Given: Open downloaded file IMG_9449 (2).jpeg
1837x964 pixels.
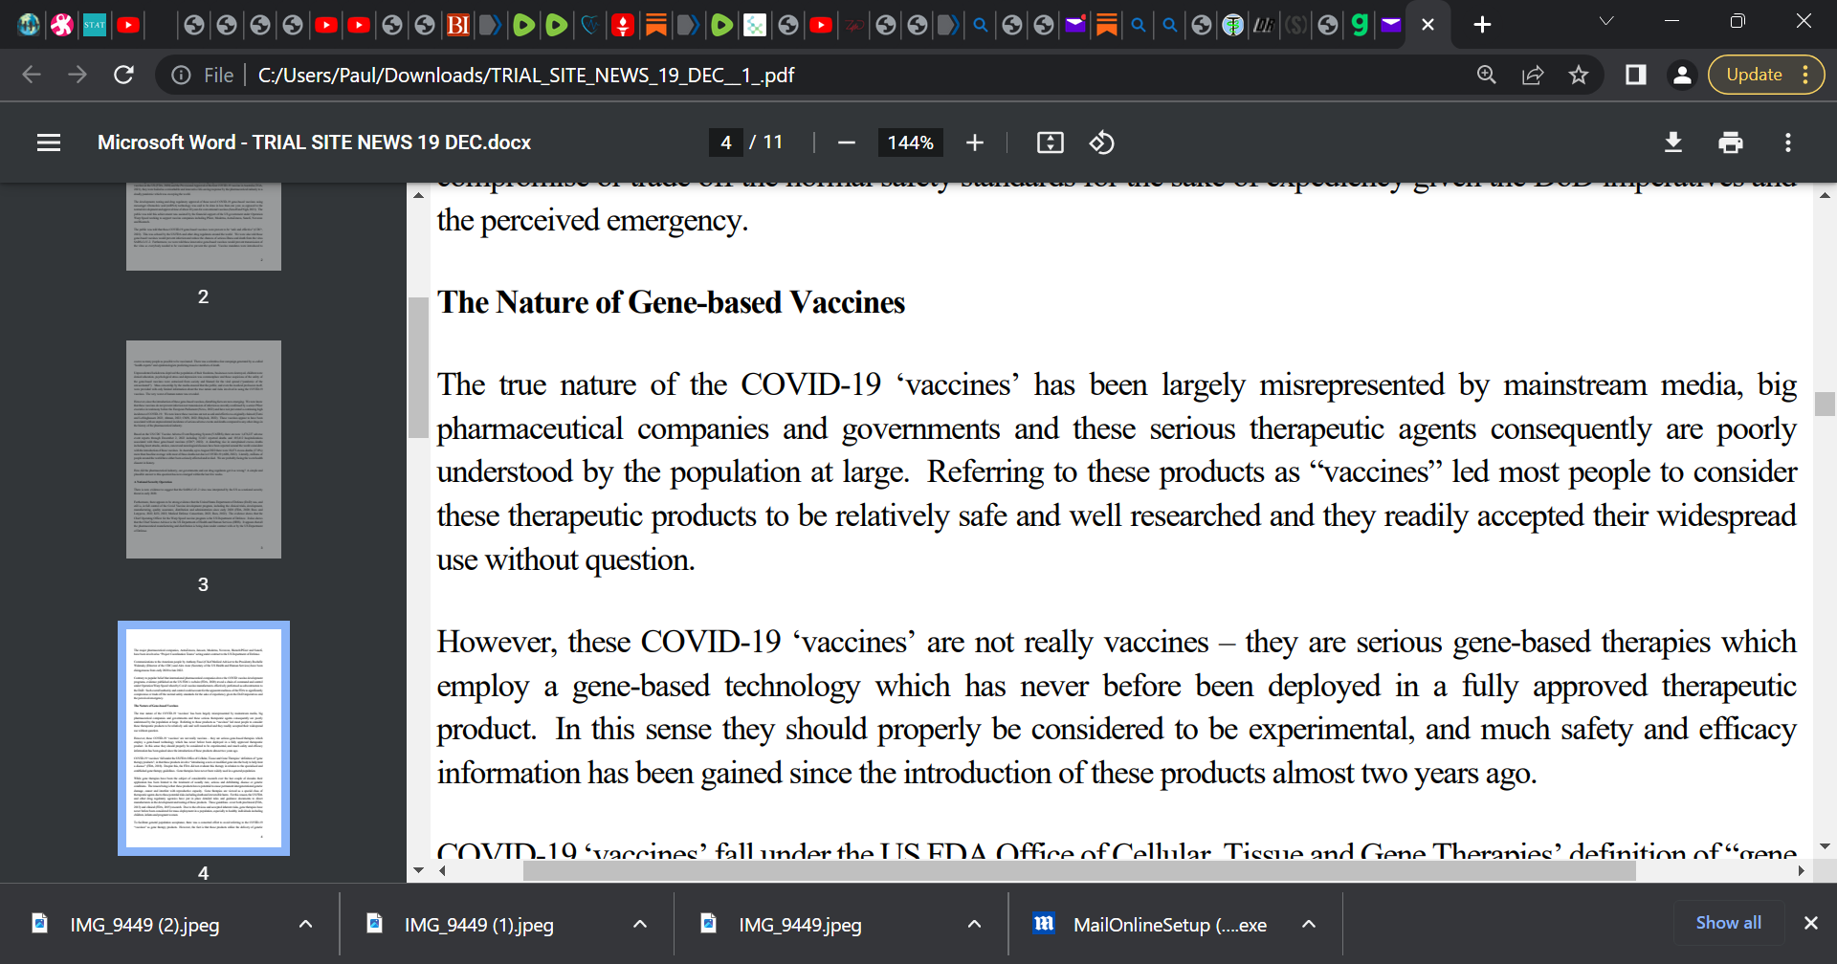Looking at the screenshot, I should pos(144,924).
